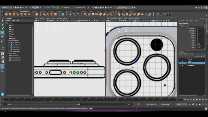Click the polygon Type text tool icon
Viewport: 208px width, 117px height.
tap(52, 14)
